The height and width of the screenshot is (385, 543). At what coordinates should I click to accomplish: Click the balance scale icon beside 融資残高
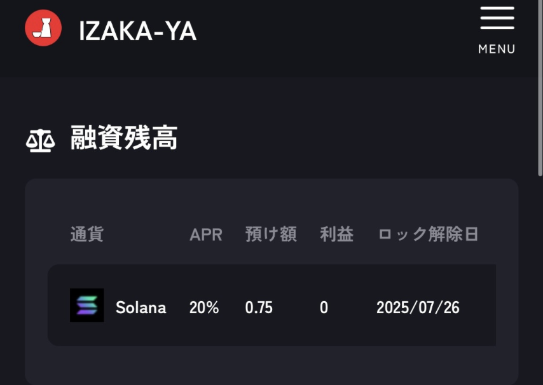pyautogui.click(x=41, y=140)
